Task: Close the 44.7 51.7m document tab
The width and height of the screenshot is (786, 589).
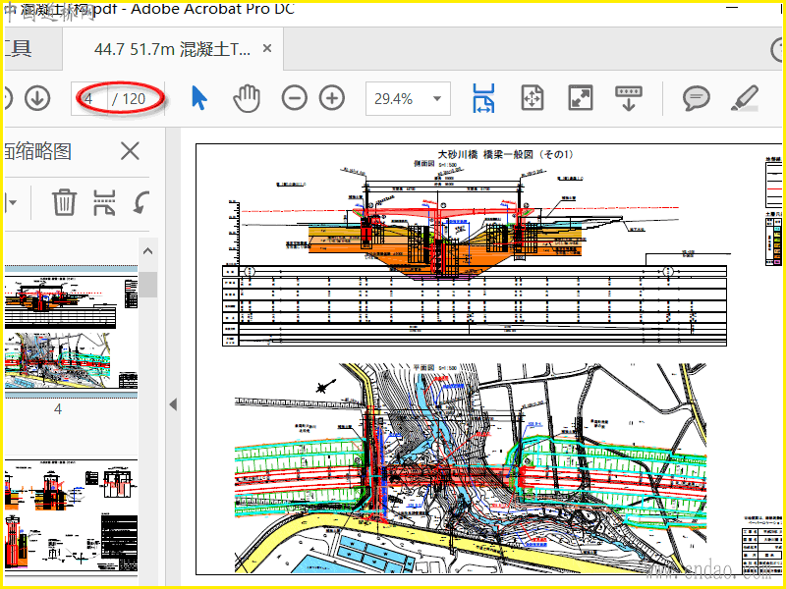Action: pos(268,48)
